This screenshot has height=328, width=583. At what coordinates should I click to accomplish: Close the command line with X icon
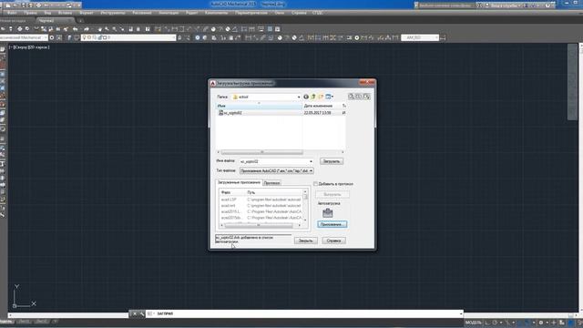click(135, 313)
